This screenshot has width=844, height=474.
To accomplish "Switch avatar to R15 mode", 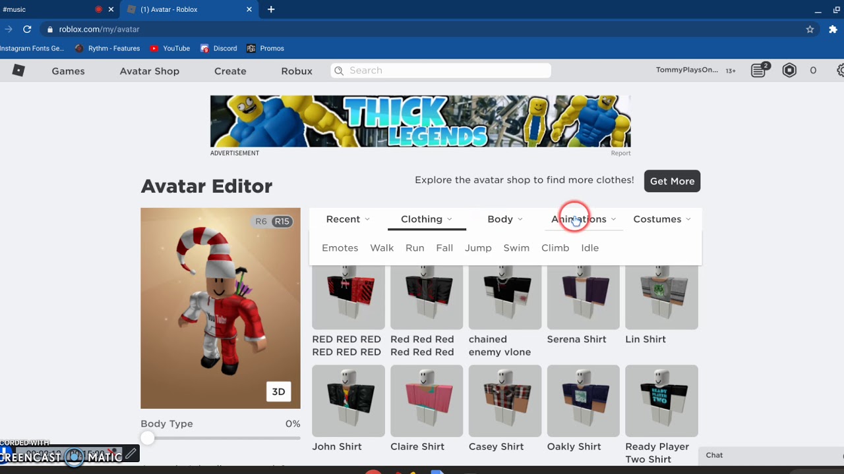I will coord(282,221).
